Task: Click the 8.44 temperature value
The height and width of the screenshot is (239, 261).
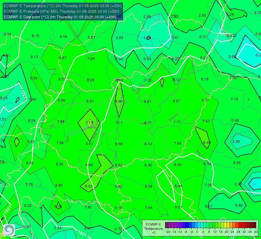Action: (178, 186)
